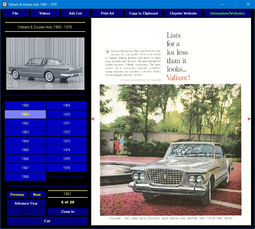This screenshot has width=255, height=229.
Task: Click the 'Valiant & Duster Ads 1960 - 1976' heading
Action: coord(45,27)
